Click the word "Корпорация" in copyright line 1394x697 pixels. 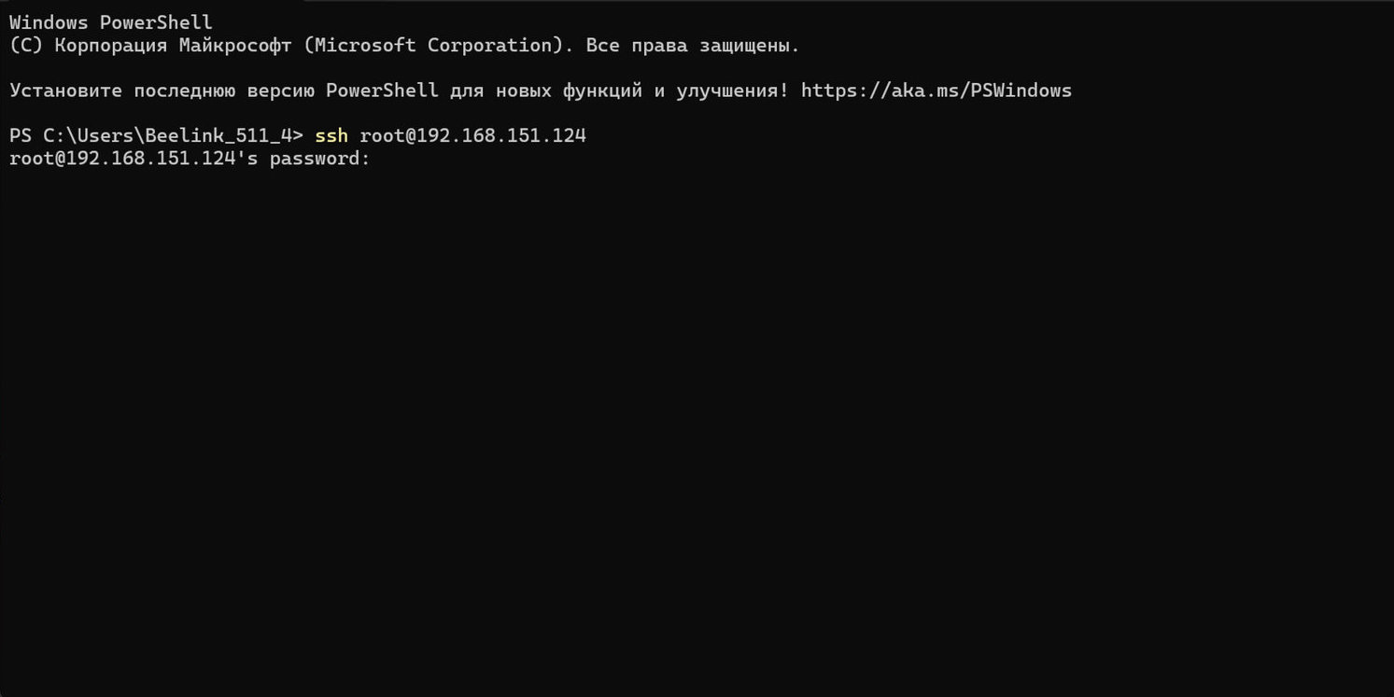click(x=111, y=45)
